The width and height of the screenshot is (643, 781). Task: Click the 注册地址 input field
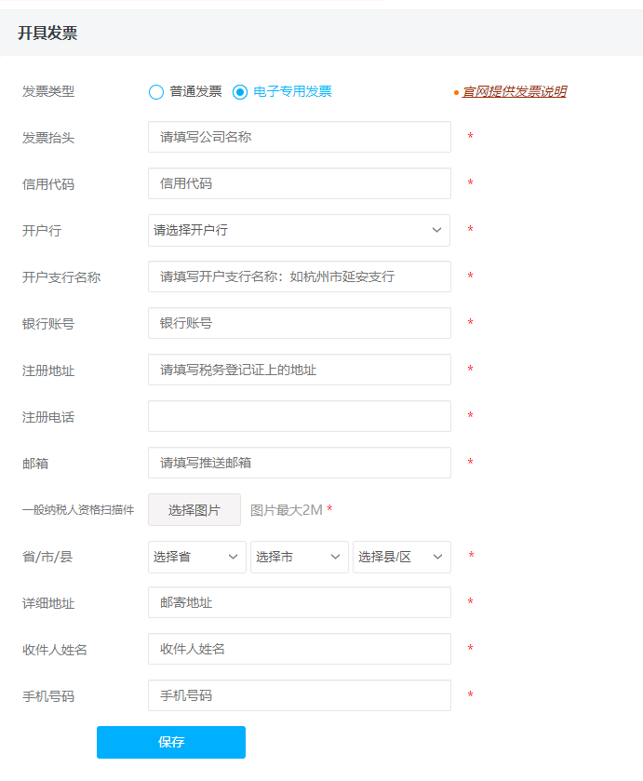(x=300, y=370)
